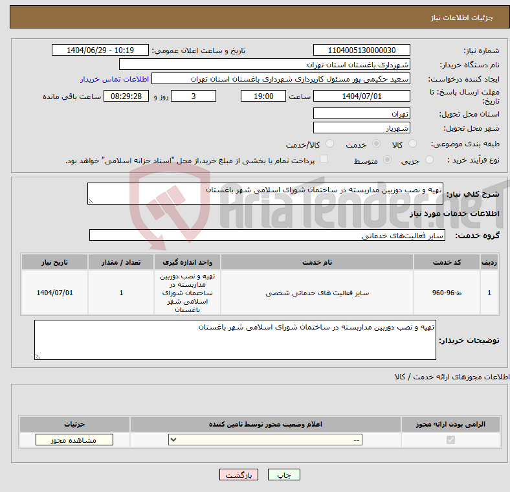Select the کالا radio button

pyautogui.click(x=412, y=144)
